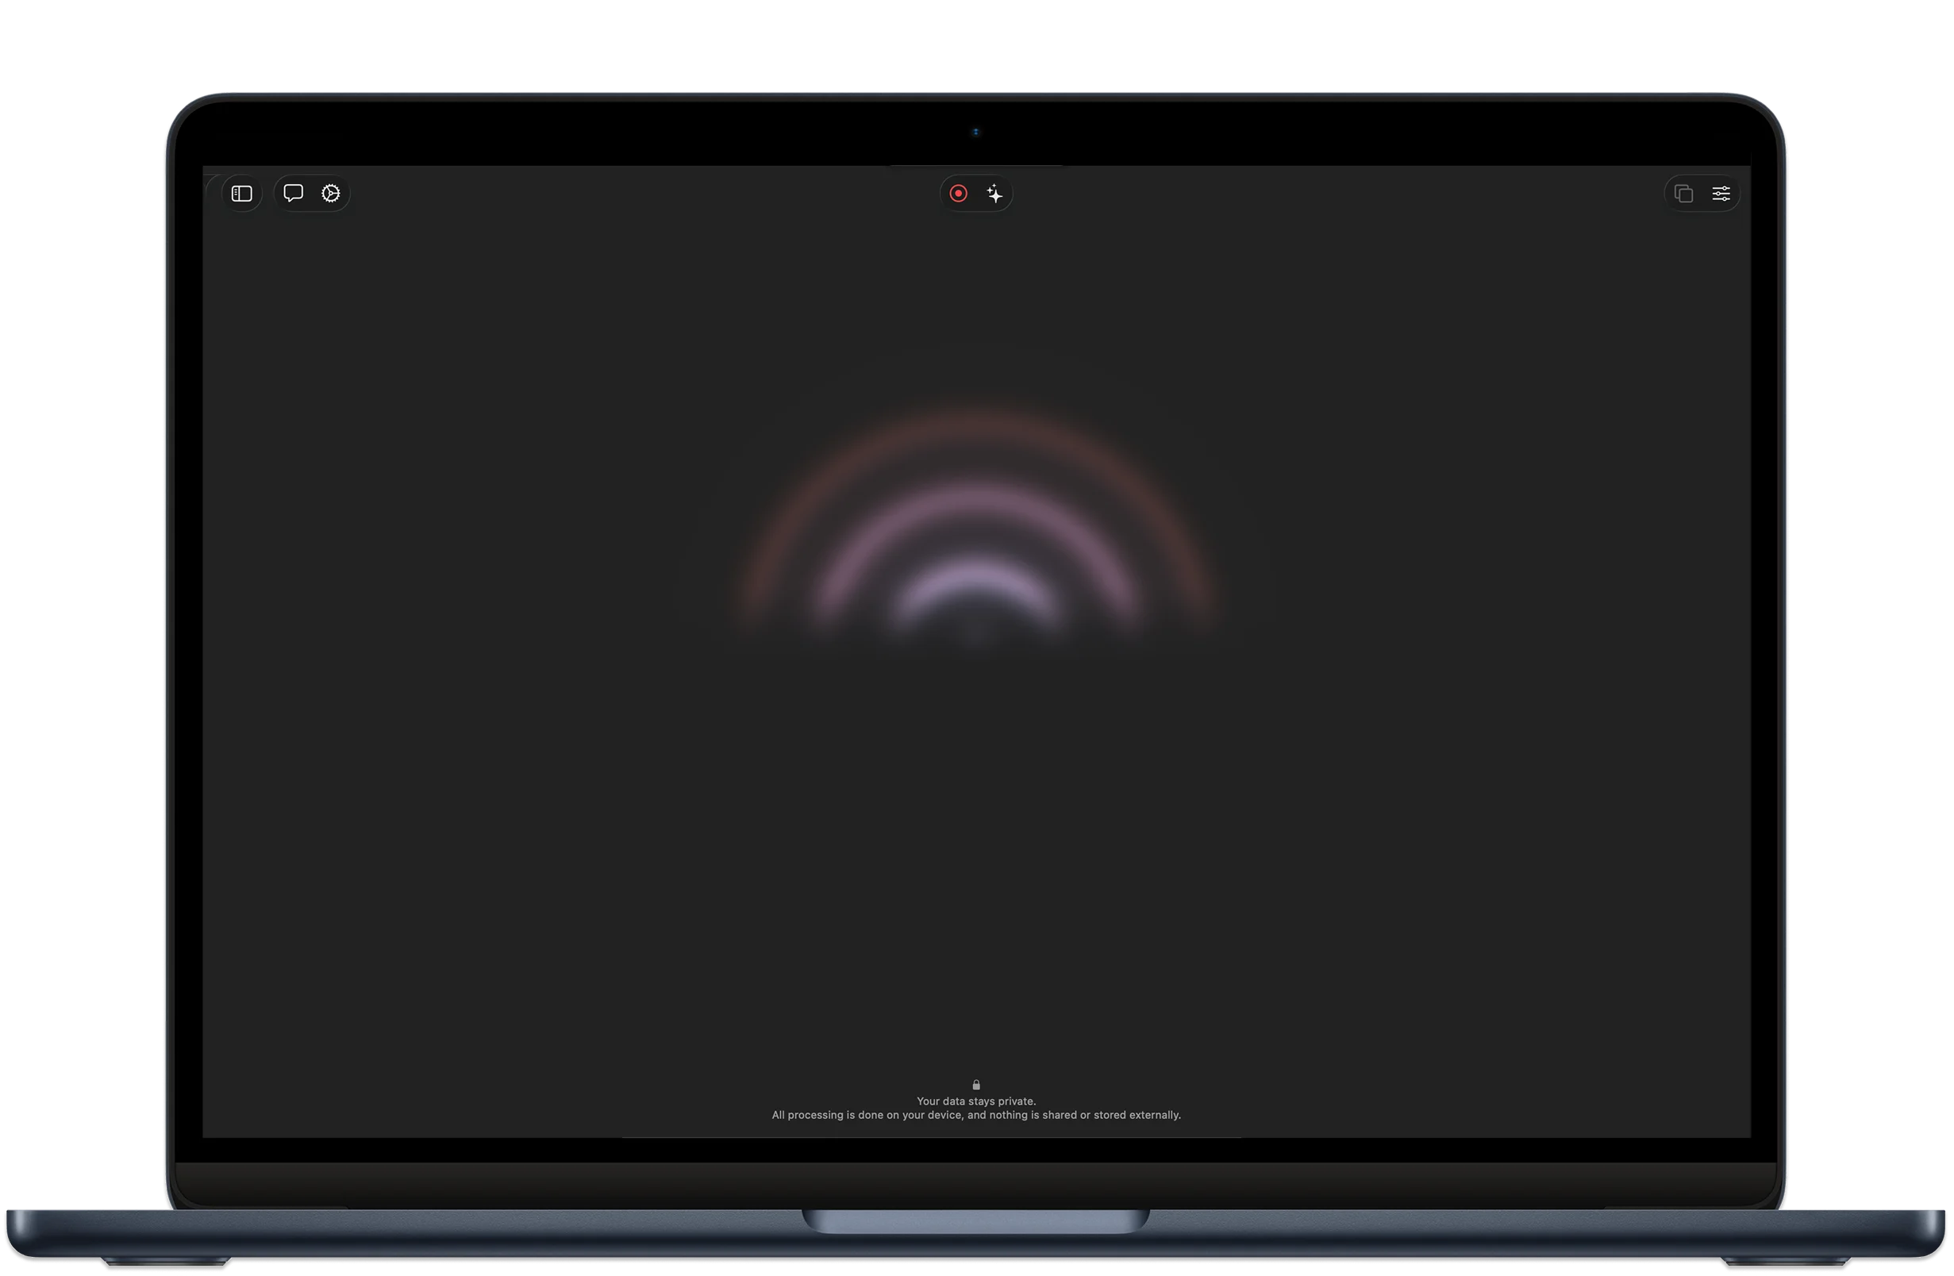Toggle the sidebar panel icon

pyautogui.click(x=241, y=194)
